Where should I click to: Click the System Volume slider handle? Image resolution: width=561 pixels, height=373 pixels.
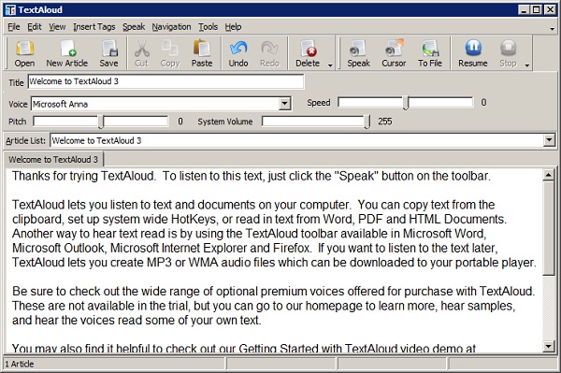coord(367,122)
